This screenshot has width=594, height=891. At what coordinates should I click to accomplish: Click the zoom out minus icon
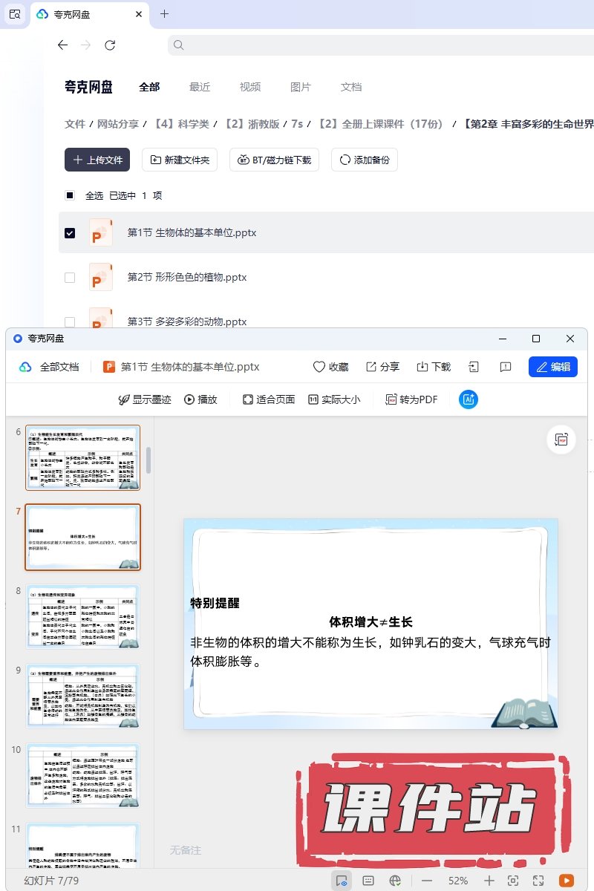coord(427,881)
